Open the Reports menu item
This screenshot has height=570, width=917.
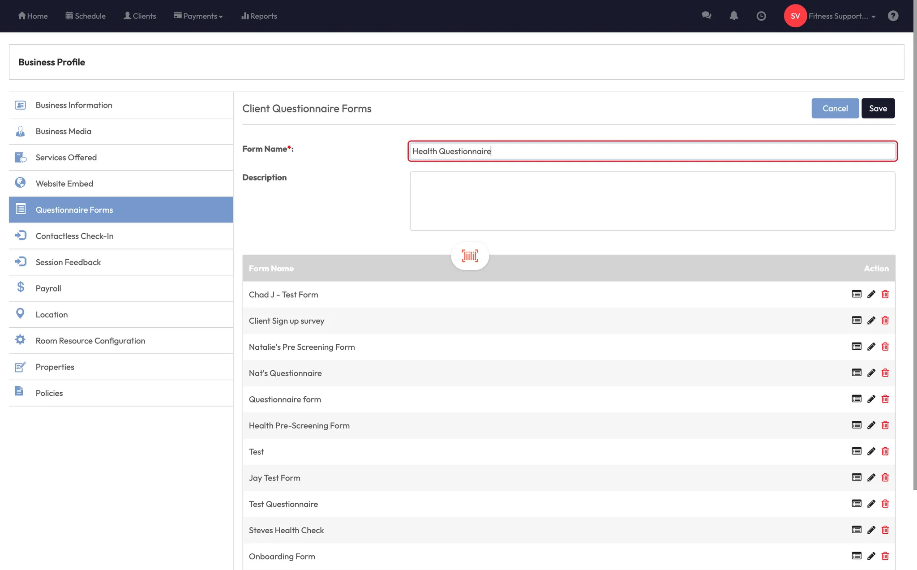259,16
